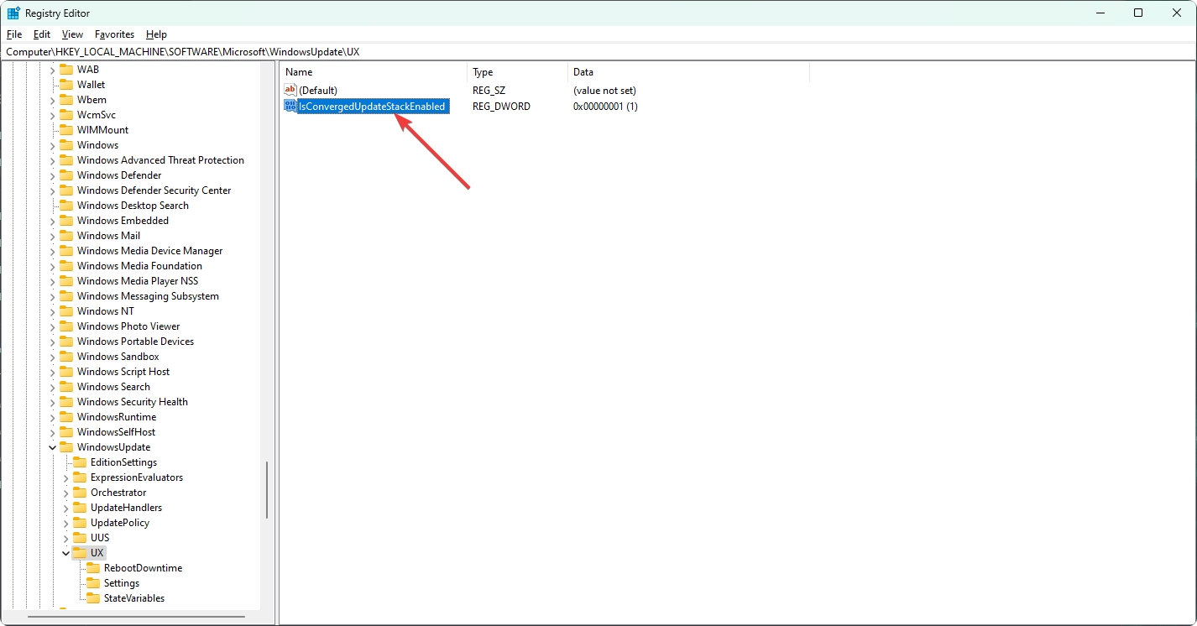The height and width of the screenshot is (626, 1197).
Task: Click the WindowsSelfHost folder icon
Action: tap(66, 432)
